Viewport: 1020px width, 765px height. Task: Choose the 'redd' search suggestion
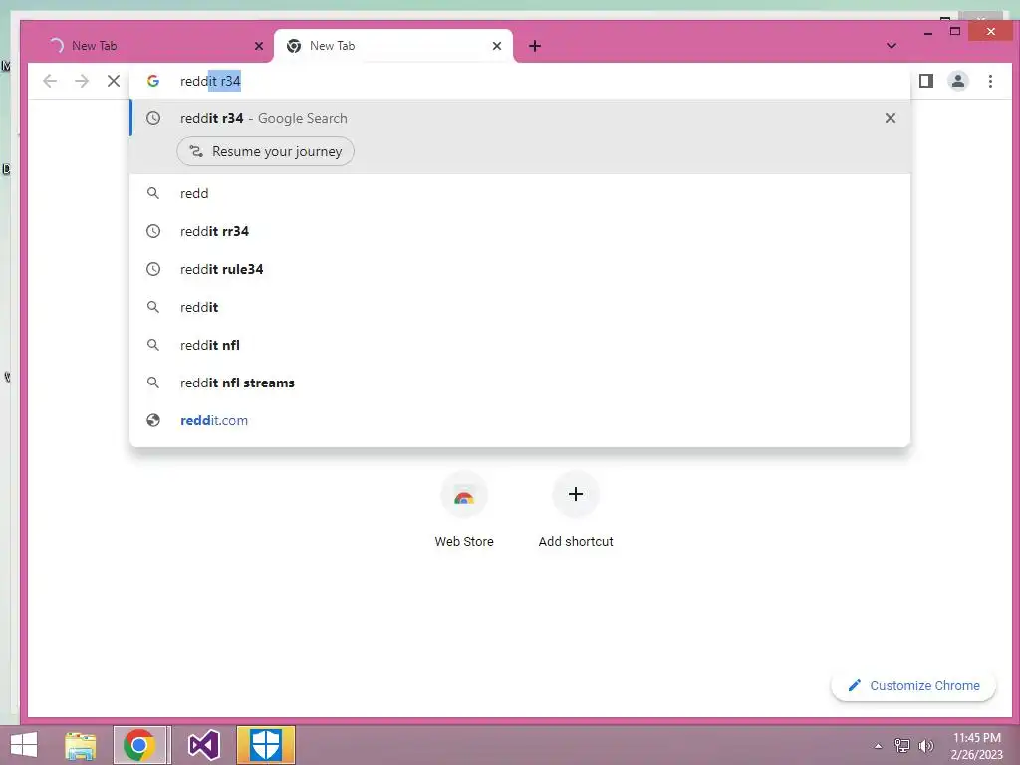(x=520, y=193)
